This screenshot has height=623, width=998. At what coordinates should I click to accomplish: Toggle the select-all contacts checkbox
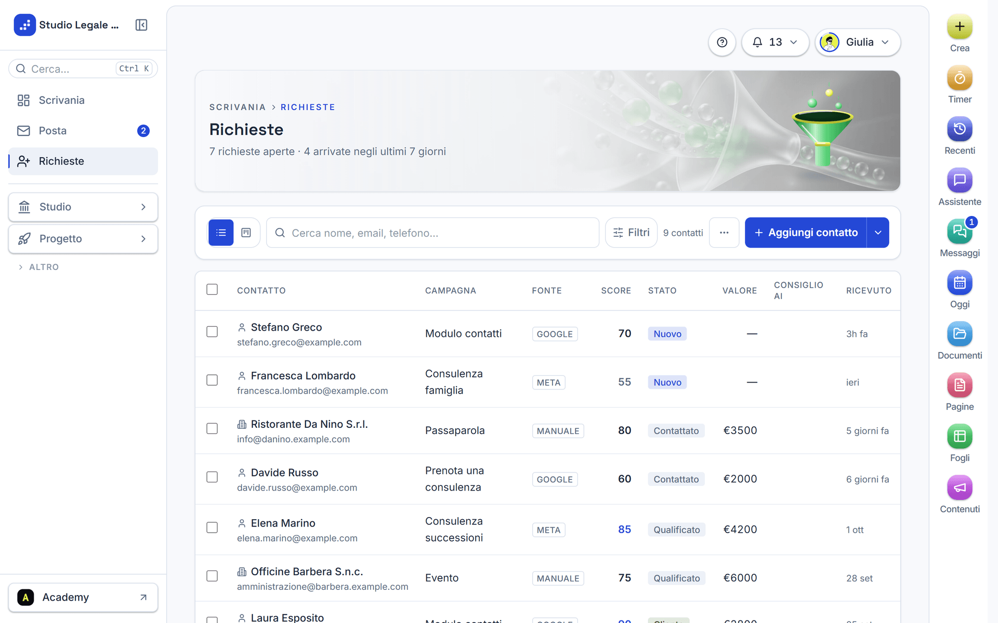[212, 289]
